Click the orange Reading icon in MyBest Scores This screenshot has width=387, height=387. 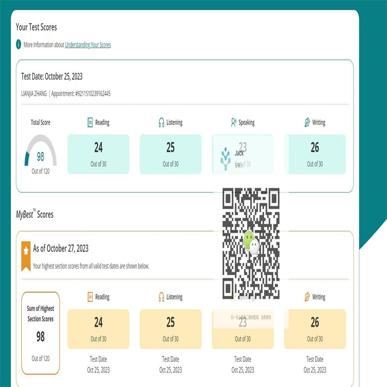tap(90, 297)
